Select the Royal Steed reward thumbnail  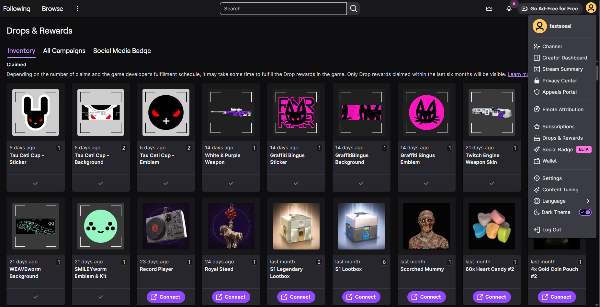click(x=231, y=226)
